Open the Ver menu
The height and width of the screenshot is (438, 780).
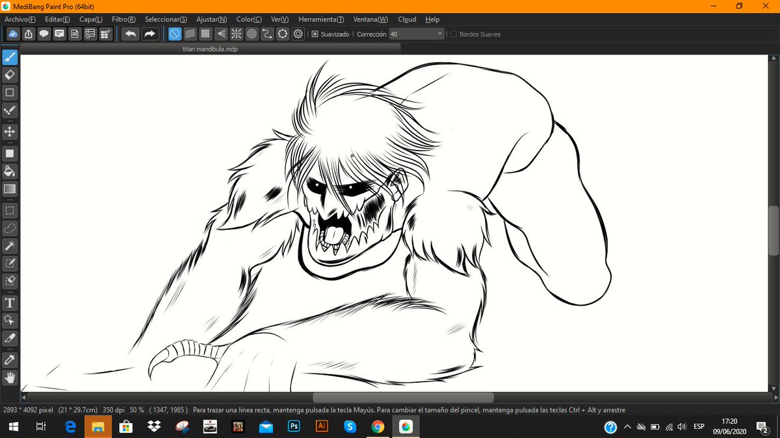(279, 19)
